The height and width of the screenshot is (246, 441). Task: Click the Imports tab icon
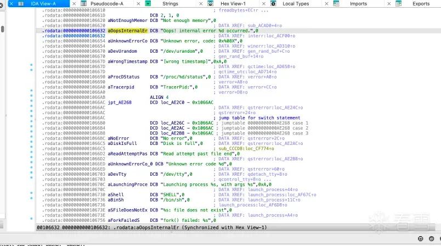click(336, 4)
